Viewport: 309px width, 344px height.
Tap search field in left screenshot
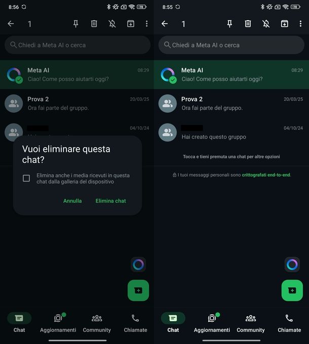point(78,45)
